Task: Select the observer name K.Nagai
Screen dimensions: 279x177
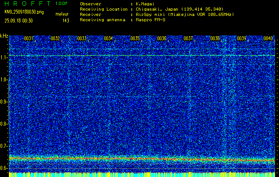Action: [145, 4]
